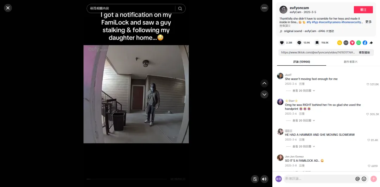This screenshot has height=187, width=380.
Task: Like the video with heart icon
Action: click(x=281, y=43)
